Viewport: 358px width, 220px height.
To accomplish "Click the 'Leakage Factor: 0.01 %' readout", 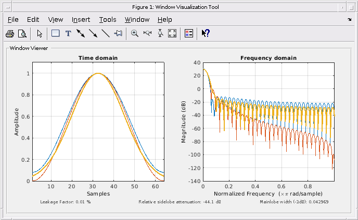I will coord(66,202).
